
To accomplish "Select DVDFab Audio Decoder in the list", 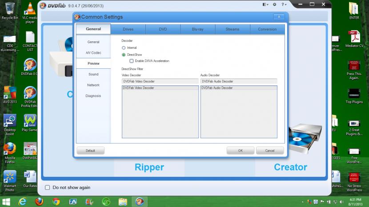I will click(x=239, y=88).
